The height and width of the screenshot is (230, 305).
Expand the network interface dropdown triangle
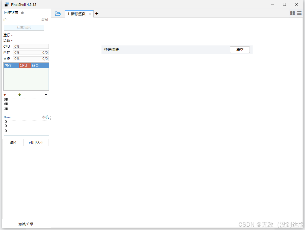46,95
